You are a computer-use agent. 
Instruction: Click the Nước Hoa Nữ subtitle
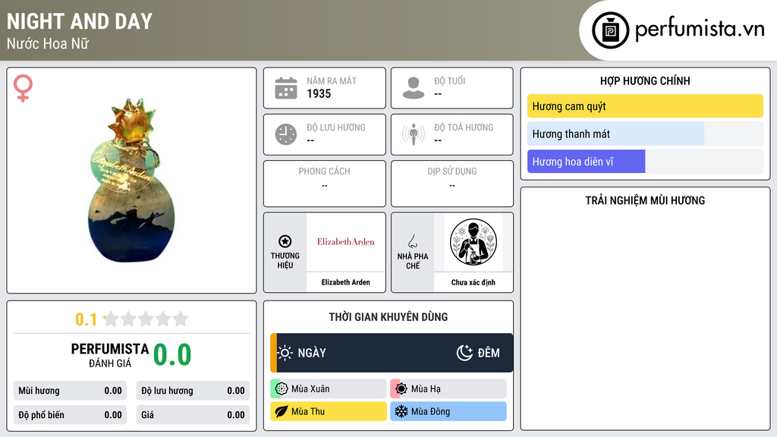pyautogui.click(x=48, y=43)
